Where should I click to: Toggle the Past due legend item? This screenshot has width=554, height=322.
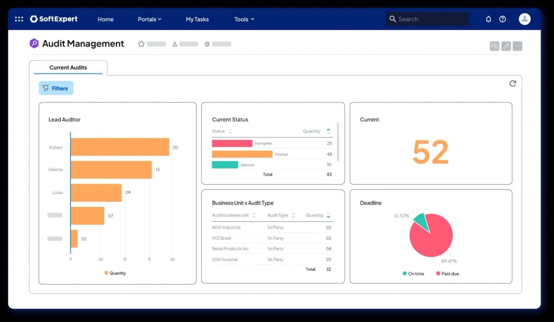coord(447,274)
